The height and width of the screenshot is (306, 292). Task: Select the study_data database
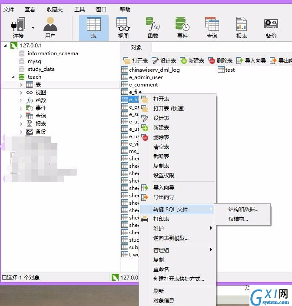click(41, 69)
